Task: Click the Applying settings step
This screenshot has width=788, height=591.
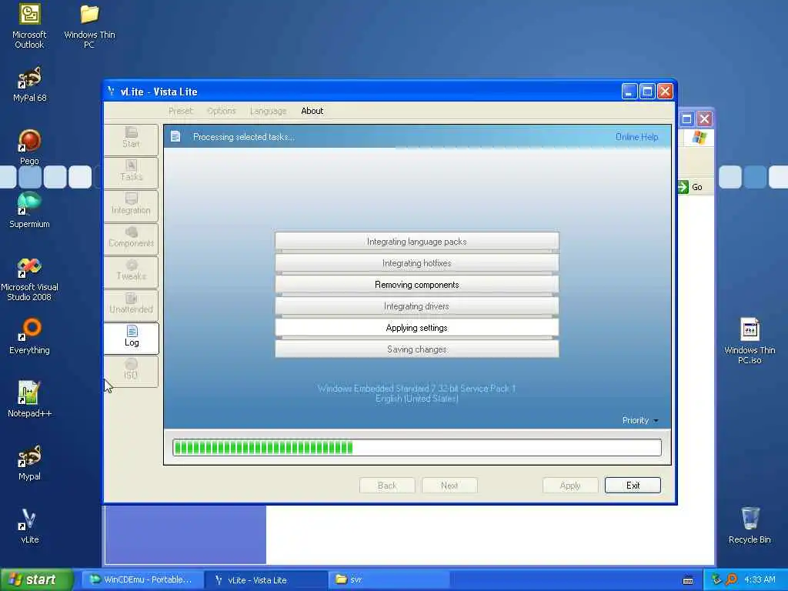Action: [416, 328]
